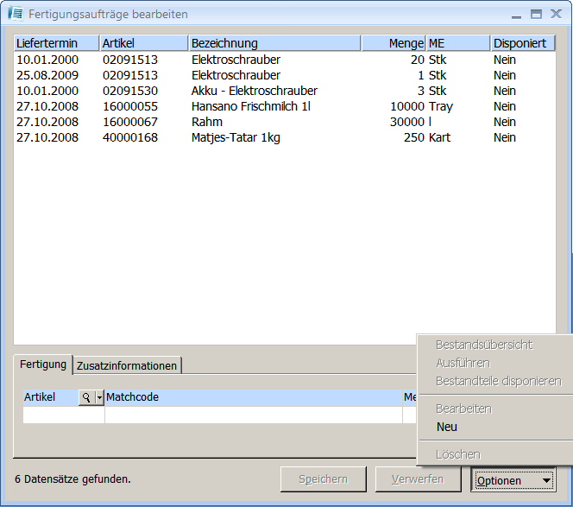Select the Rahm order row
This screenshot has height=507, width=573.
(x=205, y=122)
